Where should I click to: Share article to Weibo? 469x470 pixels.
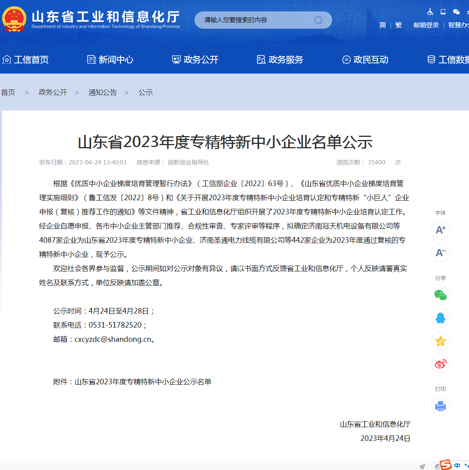pos(441,364)
